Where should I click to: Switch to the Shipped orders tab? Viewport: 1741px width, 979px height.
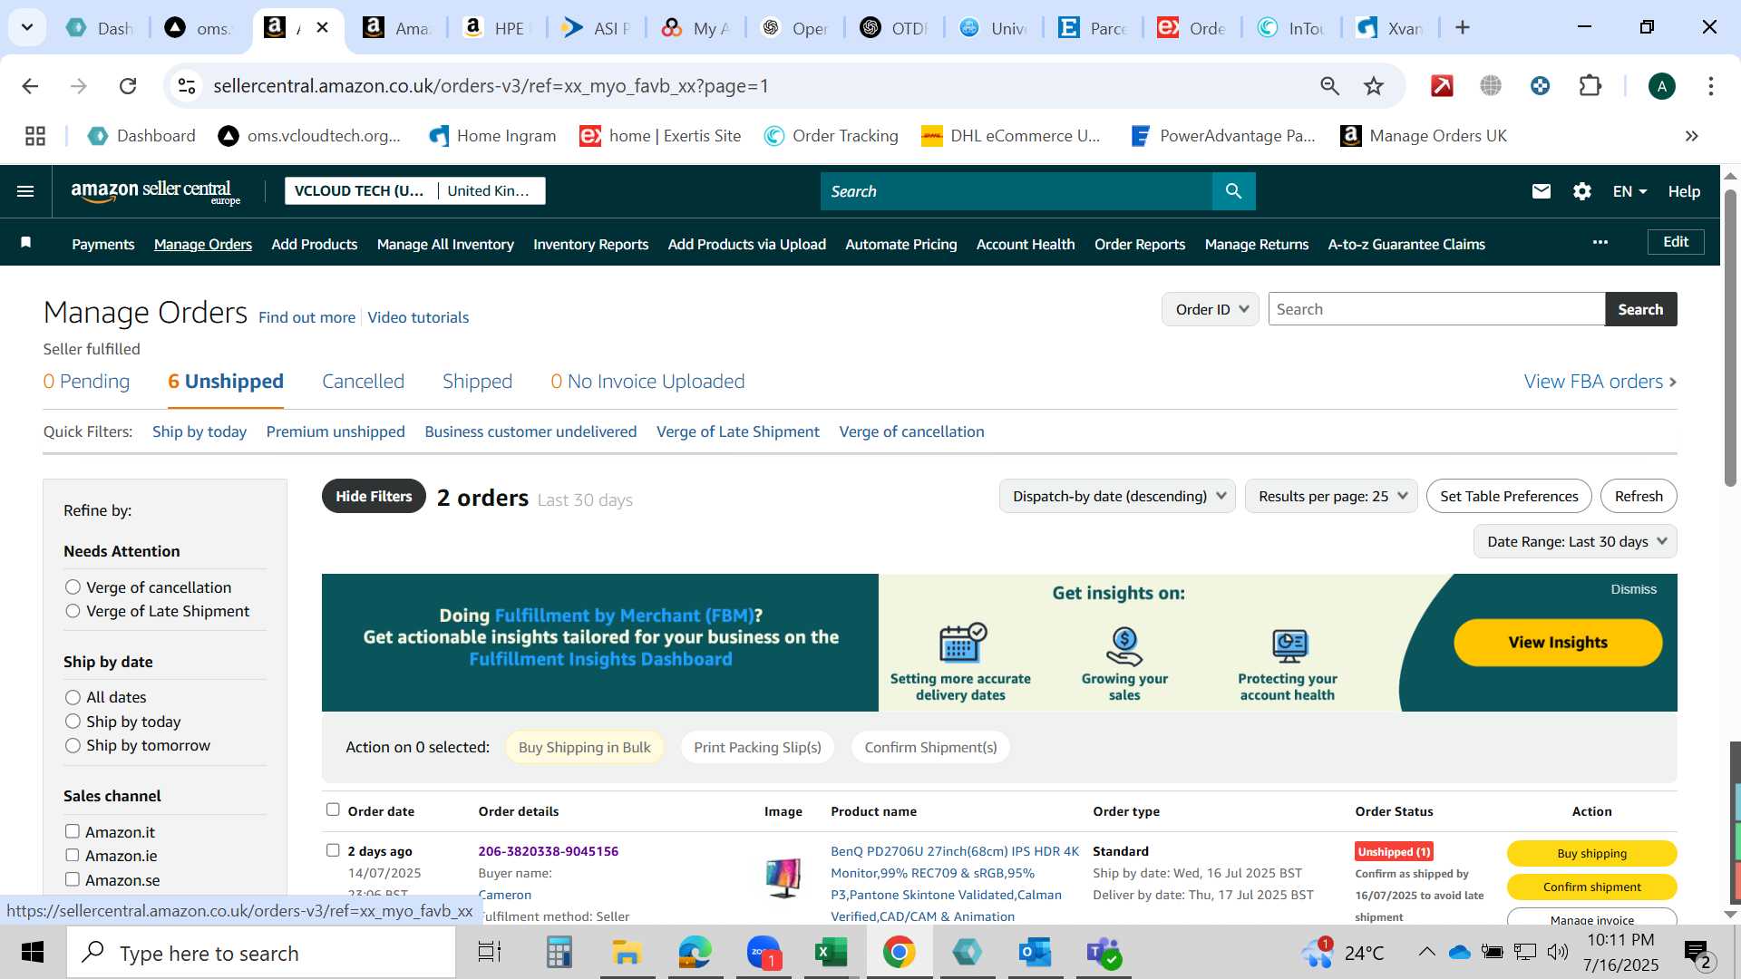pyautogui.click(x=477, y=382)
